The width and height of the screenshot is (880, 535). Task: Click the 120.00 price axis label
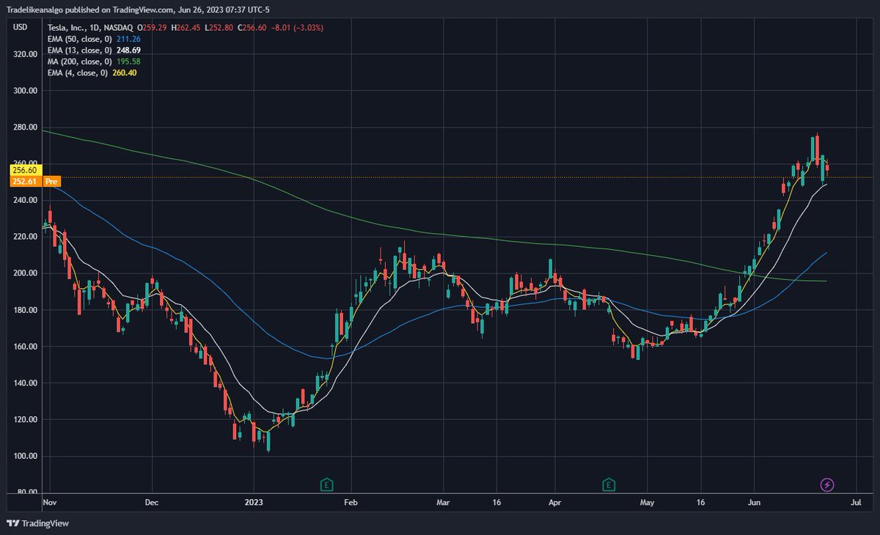point(24,420)
